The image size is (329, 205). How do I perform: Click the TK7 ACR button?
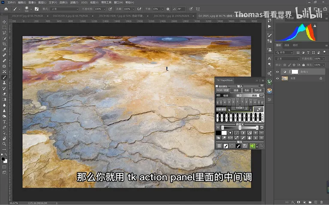pyautogui.click(x=230, y=138)
